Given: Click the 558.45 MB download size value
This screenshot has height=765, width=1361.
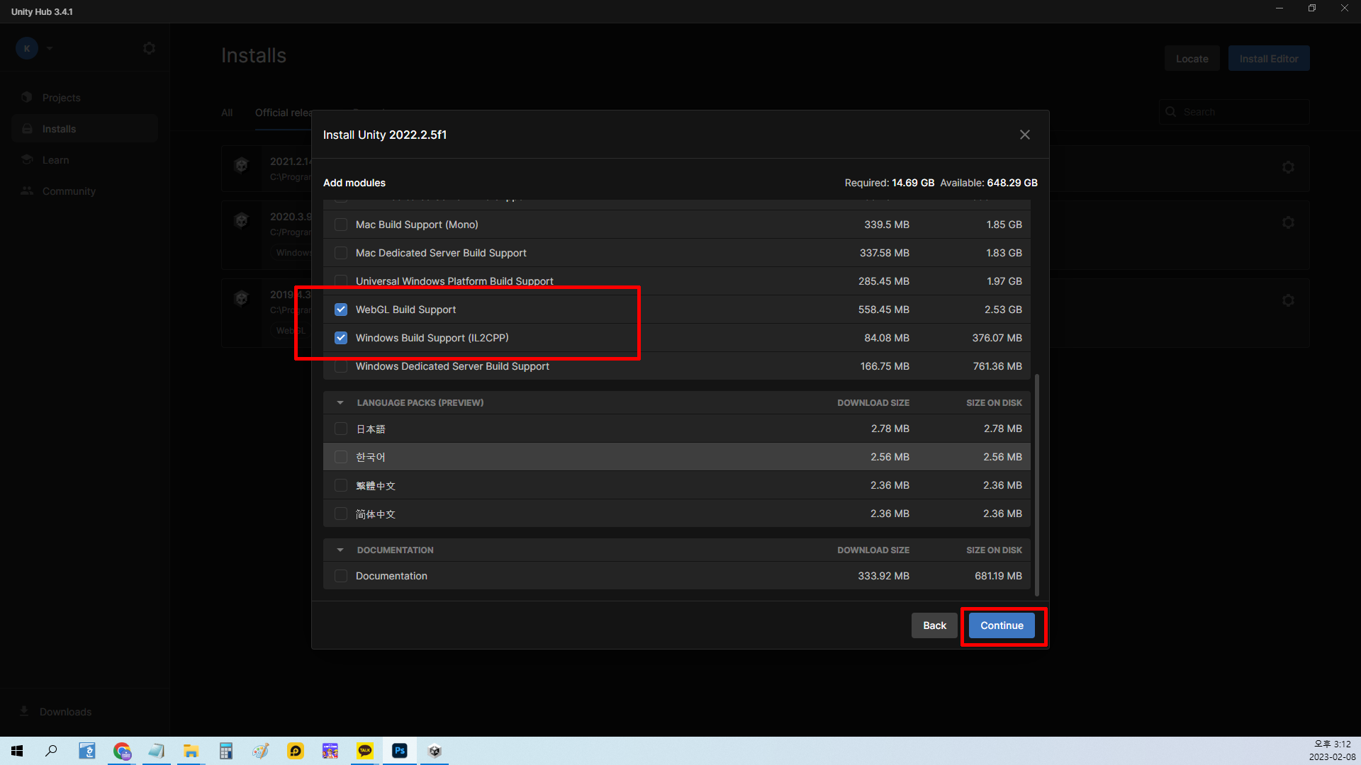Looking at the screenshot, I should pyautogui.click(x=883, y=310).
